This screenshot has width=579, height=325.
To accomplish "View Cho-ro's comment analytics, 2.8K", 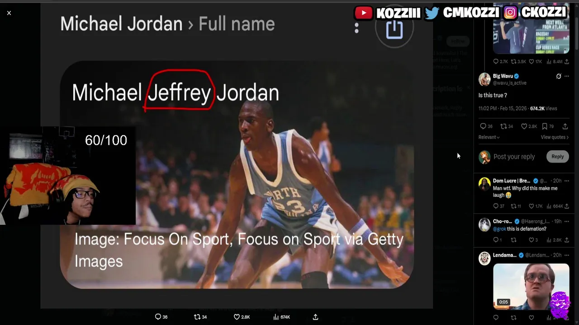I will 554,240.
